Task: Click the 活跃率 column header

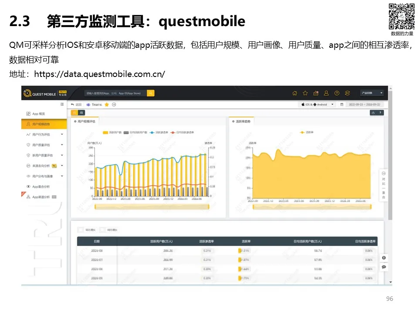Action: [246, 241]
